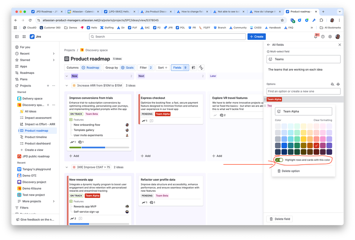Bookmark this page with the star icon
The height and width of the screenshot is (240, 355).
click(x=282, y=20)
